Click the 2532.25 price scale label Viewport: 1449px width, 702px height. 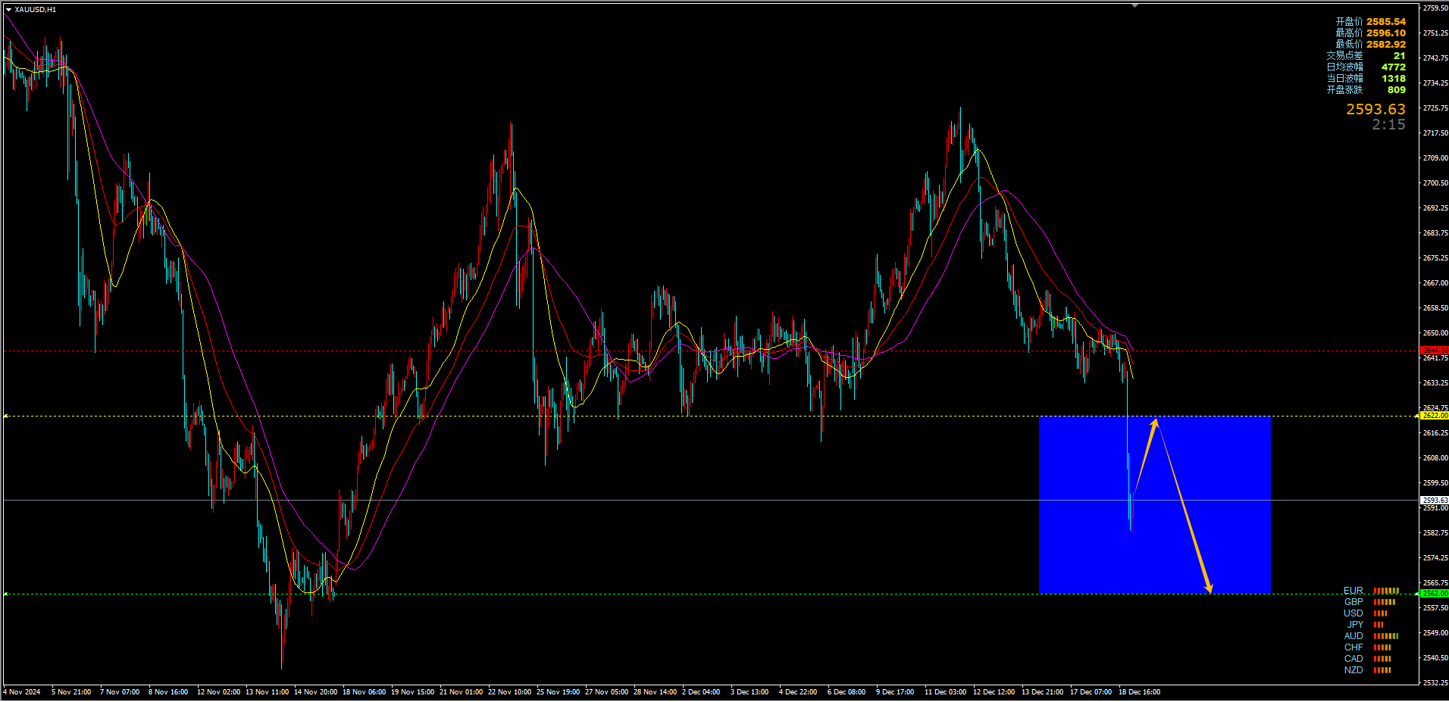(x=1435, y=683)
